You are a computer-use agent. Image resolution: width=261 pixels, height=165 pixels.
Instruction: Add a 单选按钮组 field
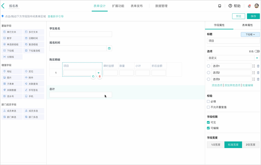coord(12,44)
